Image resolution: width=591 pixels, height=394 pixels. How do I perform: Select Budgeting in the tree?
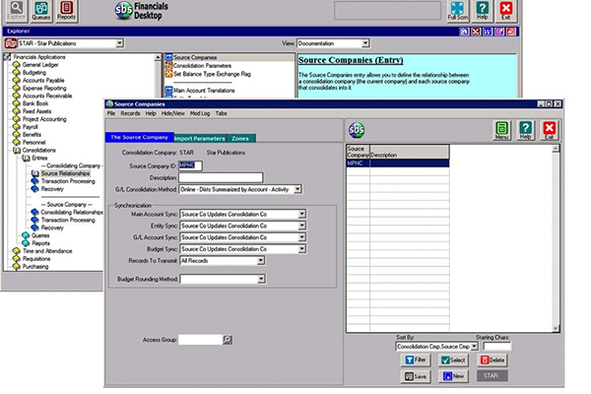(33, 72)
